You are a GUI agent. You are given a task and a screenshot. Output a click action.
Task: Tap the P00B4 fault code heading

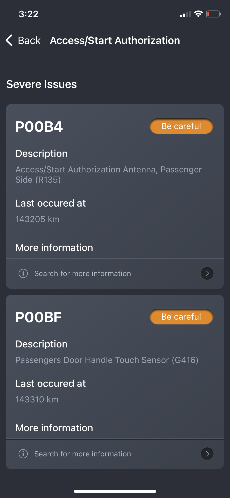[39, 127]
